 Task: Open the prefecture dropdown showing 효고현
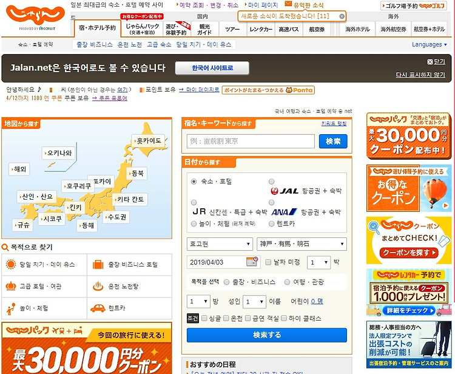[220, 244]
